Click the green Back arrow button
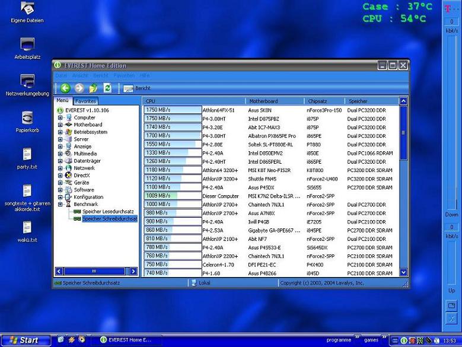This screenshot has height=347, width=462. click(65, 88)
